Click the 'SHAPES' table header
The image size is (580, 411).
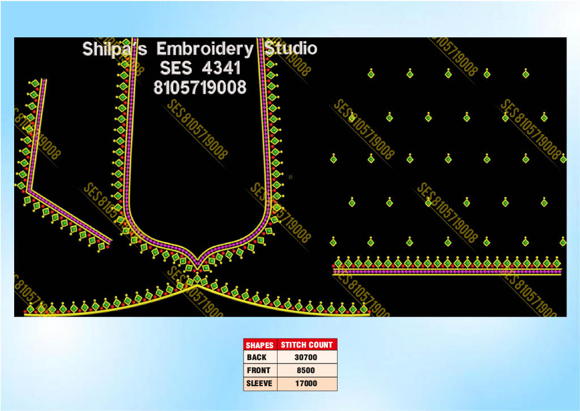259,345
